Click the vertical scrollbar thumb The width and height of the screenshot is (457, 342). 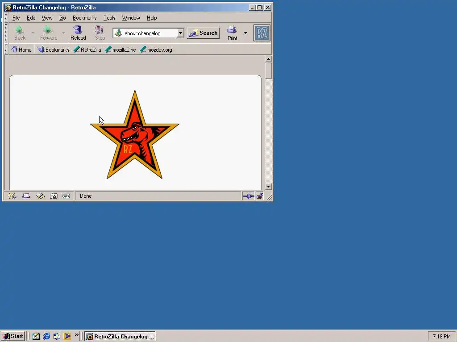(x=268, y=71)
